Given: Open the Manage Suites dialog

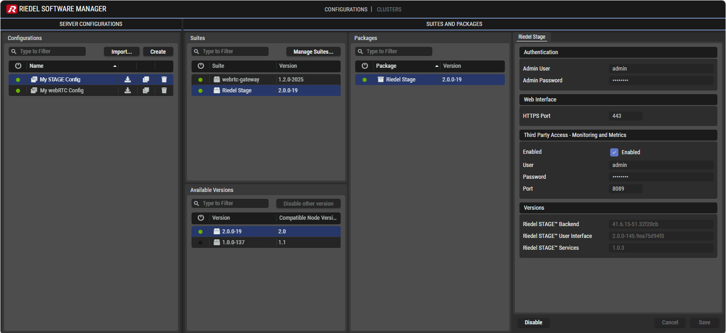Looking at the screenshot, I should pyautogui.click(x=313, y=52).
